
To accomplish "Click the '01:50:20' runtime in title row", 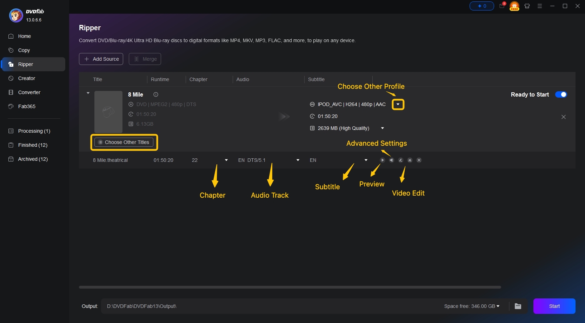I will (x=164, y=160).
